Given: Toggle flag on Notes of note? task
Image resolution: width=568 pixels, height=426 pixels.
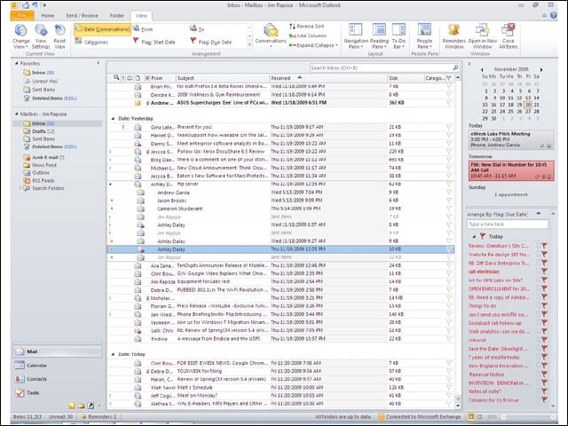Looking at the screenshot, I should coord(544,391).
